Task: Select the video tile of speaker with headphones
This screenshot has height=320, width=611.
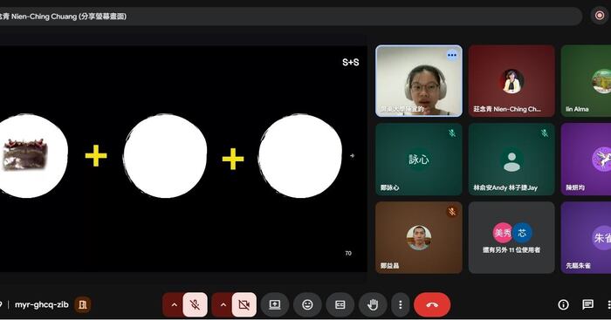Action: click(x=419, y=80)
